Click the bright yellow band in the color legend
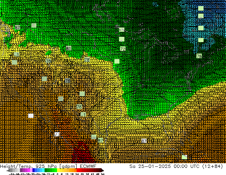Image resolution: width=226 pixels, height=175 pixels. (x=58, y=170)
